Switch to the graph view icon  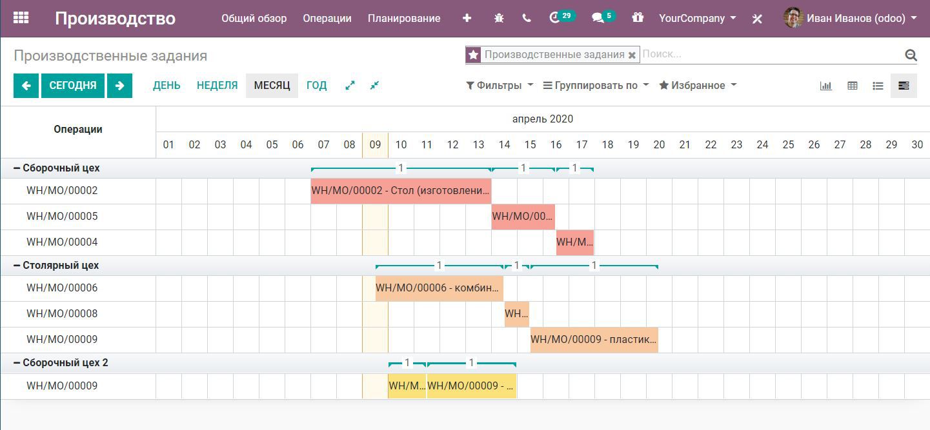pyautogui.click(x=826, y=85)
